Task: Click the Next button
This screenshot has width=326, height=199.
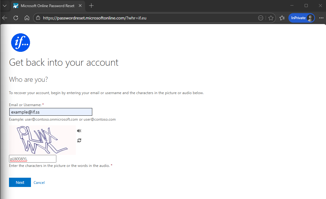Action: tap(20, 182)
